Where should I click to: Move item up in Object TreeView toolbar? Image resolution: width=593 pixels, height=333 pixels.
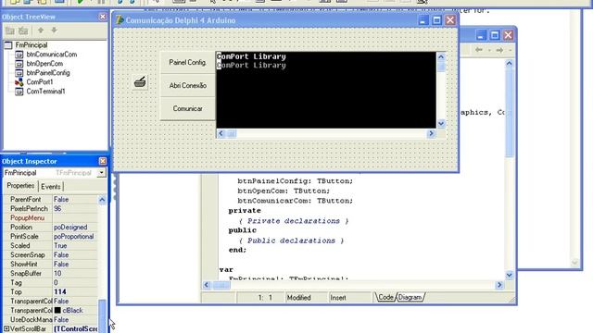(41, 31)
